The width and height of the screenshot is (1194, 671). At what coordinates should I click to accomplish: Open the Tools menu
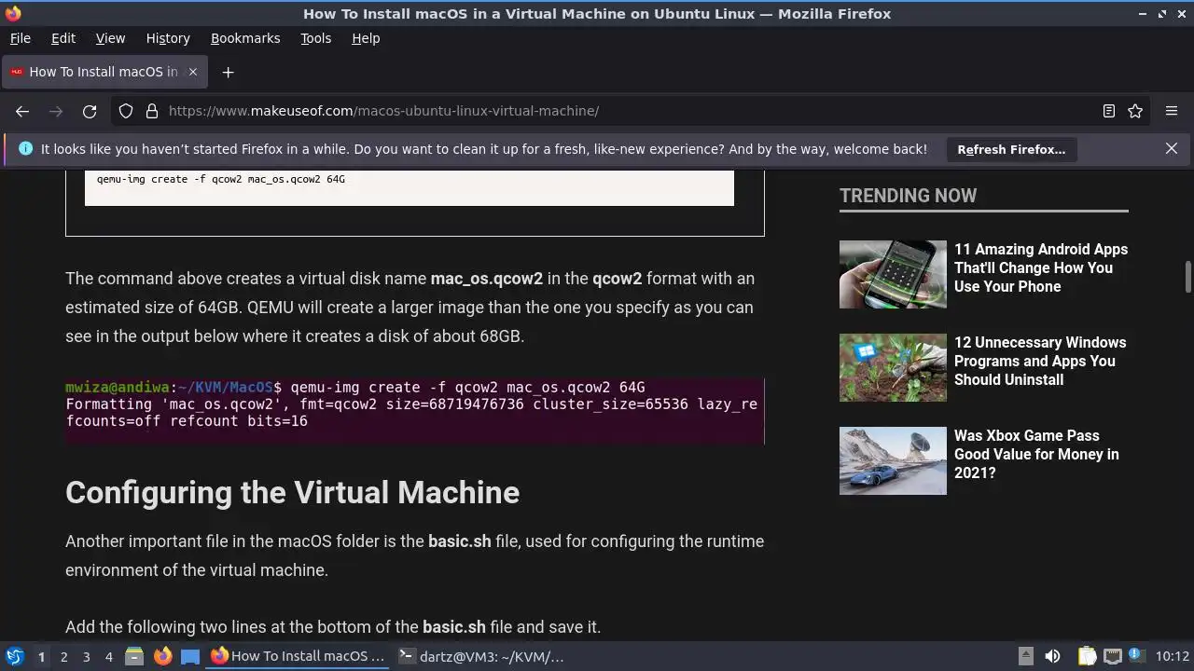click(315, 38)
